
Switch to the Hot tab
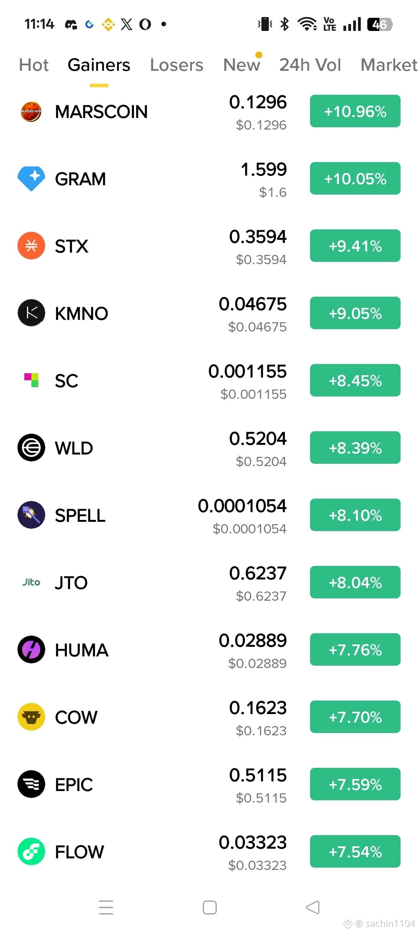point(34,65)
